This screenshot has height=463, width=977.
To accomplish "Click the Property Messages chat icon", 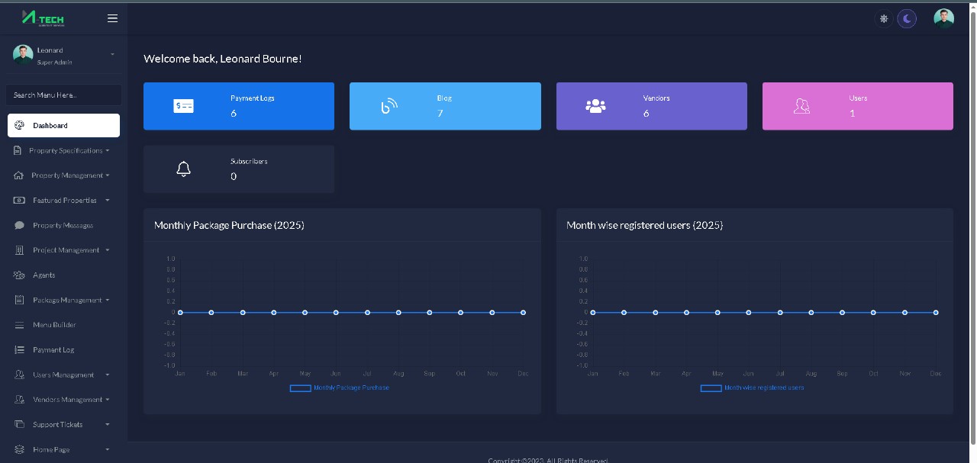I will 19,226.
